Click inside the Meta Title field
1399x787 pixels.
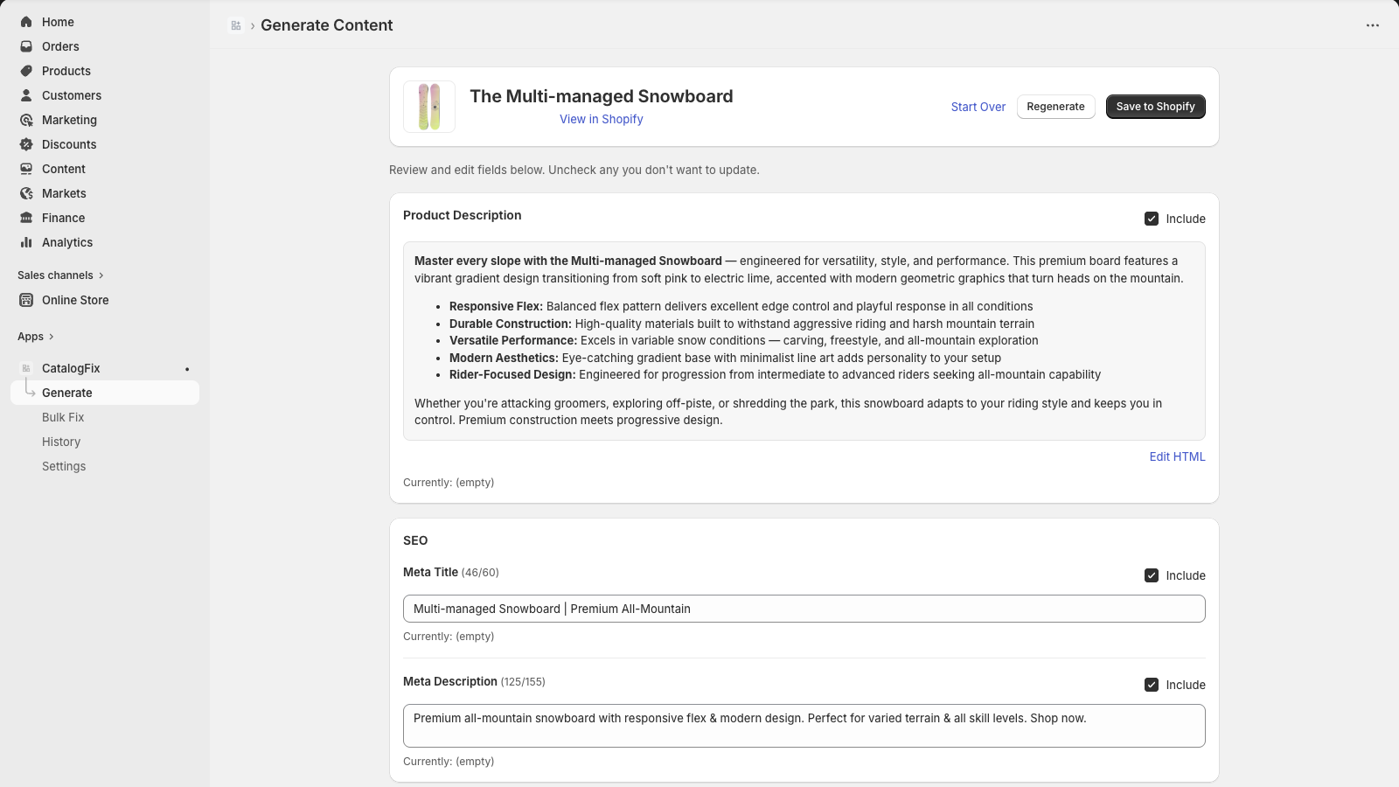803,609
